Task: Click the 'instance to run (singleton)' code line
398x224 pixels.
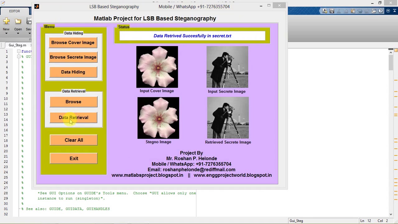Action: 71,198
